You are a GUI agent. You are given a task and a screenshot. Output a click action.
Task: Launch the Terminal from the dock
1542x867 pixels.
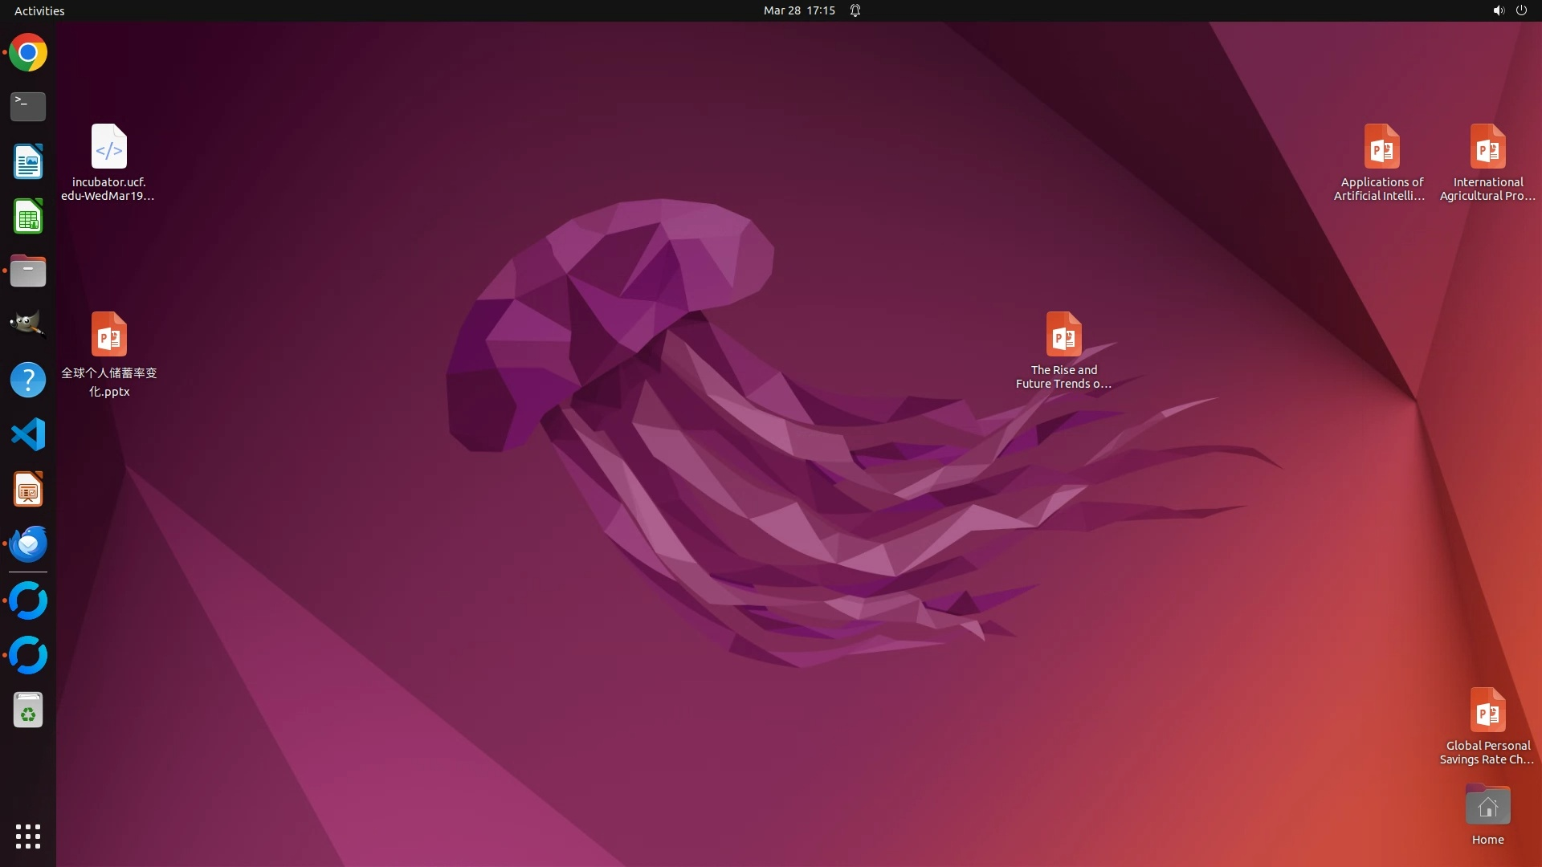[x=28, y=107]
